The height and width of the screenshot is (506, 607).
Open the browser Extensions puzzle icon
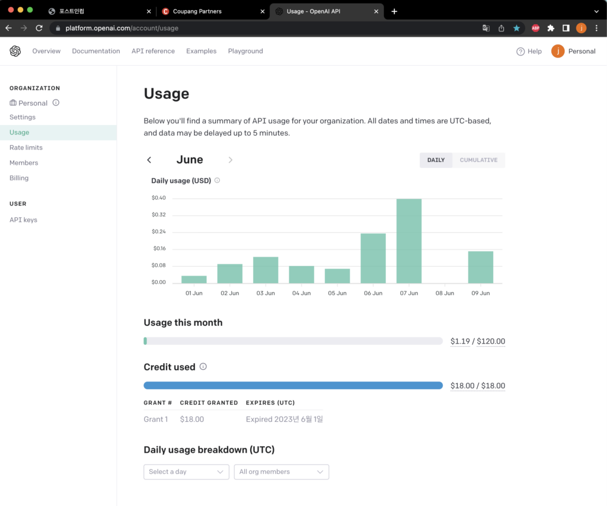pyautogui.click(x=551, y=28)
